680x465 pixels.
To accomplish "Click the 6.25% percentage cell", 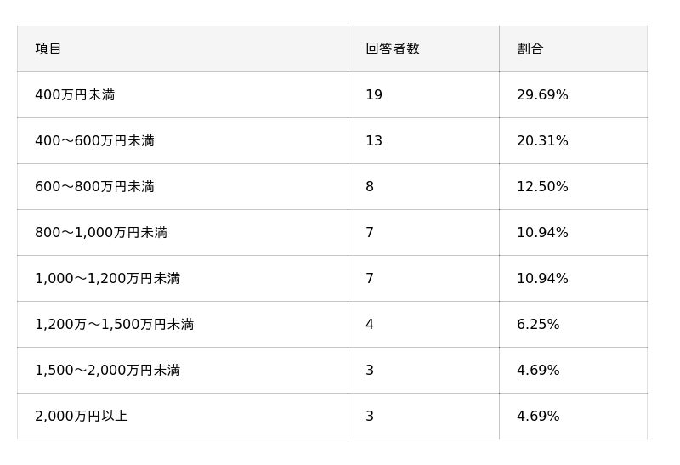I will [x=538, y=325].
